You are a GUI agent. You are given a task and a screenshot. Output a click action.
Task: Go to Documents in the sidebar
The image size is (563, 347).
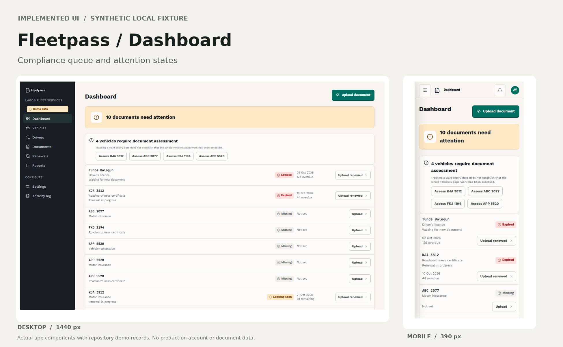(47, 147)
